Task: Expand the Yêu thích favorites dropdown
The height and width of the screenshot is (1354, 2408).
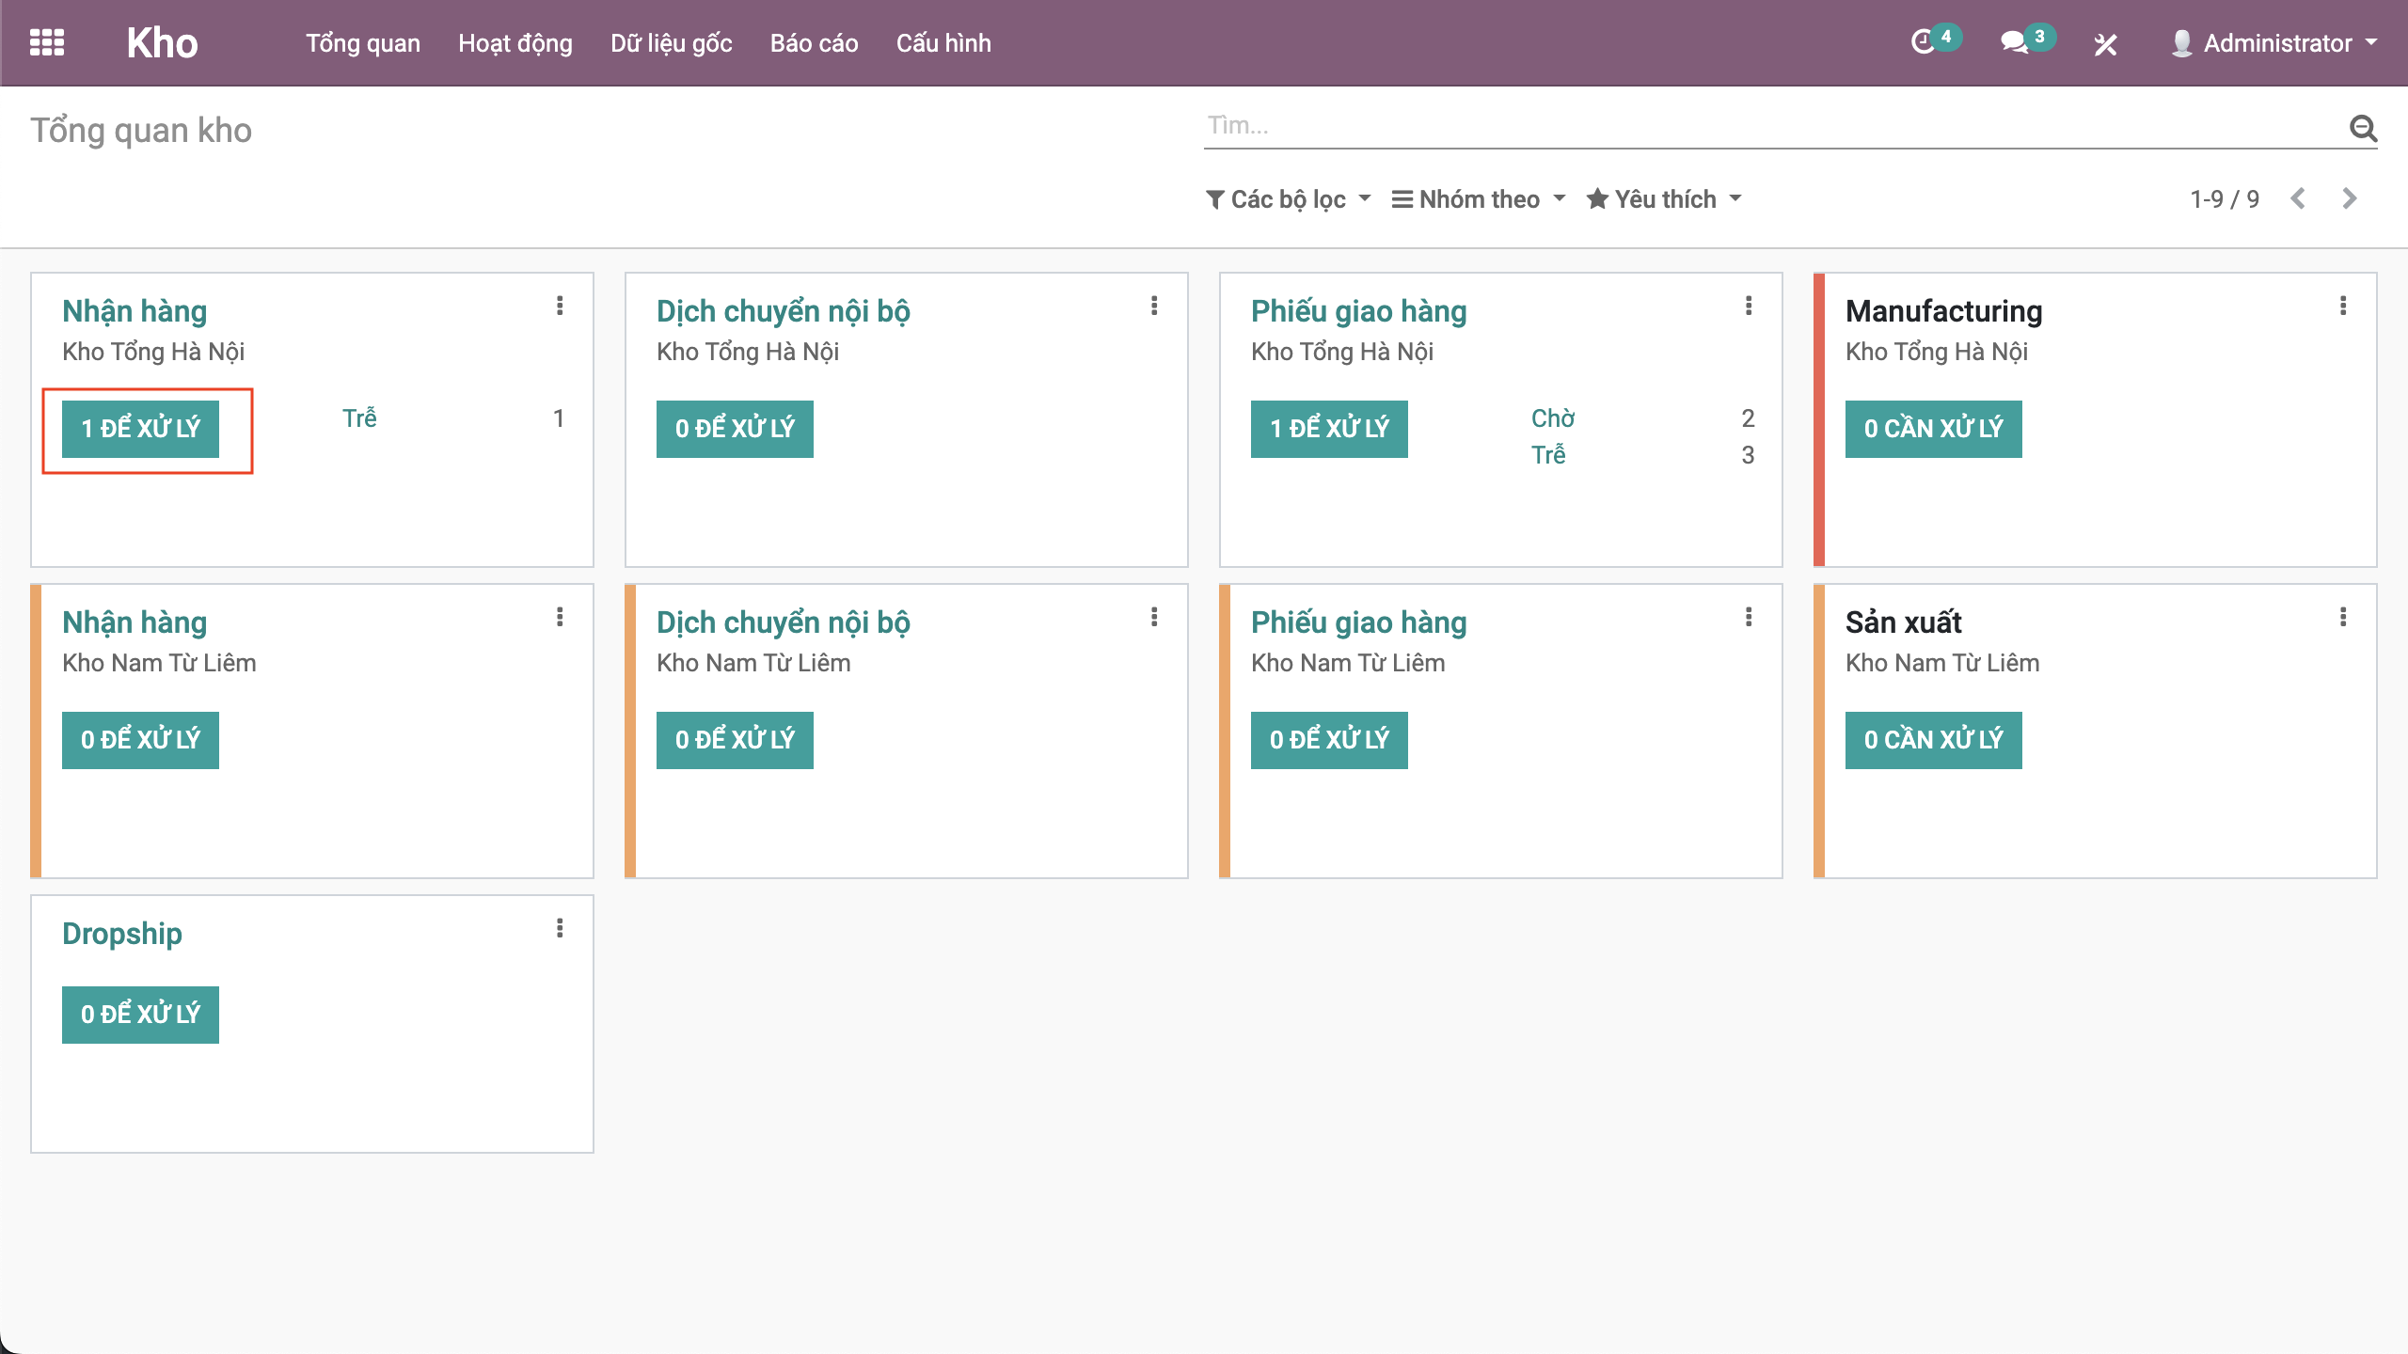Action: (x=1664, y=199)
